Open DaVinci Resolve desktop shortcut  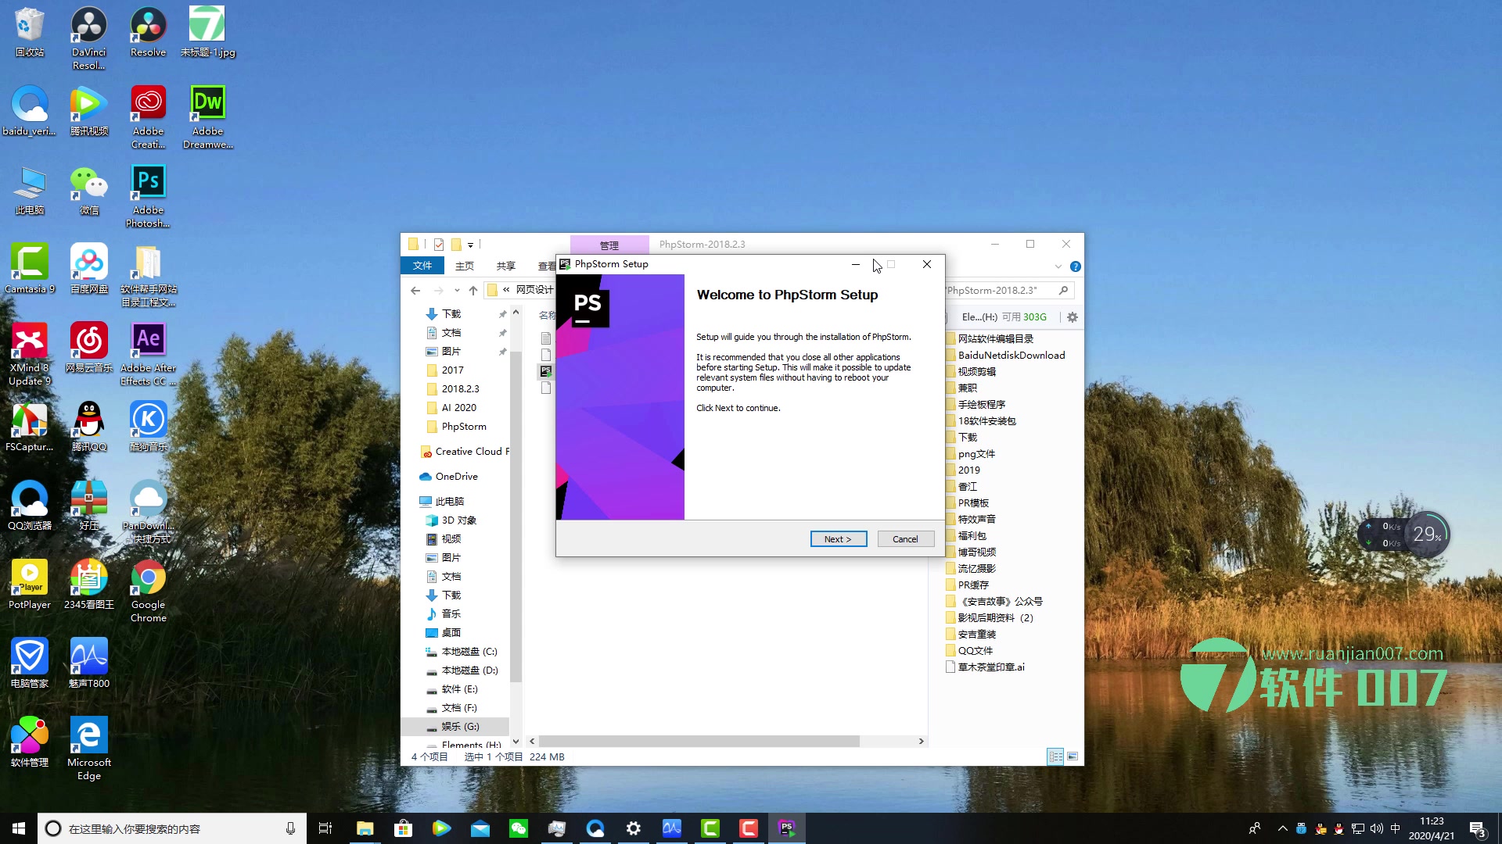(88, 38)
